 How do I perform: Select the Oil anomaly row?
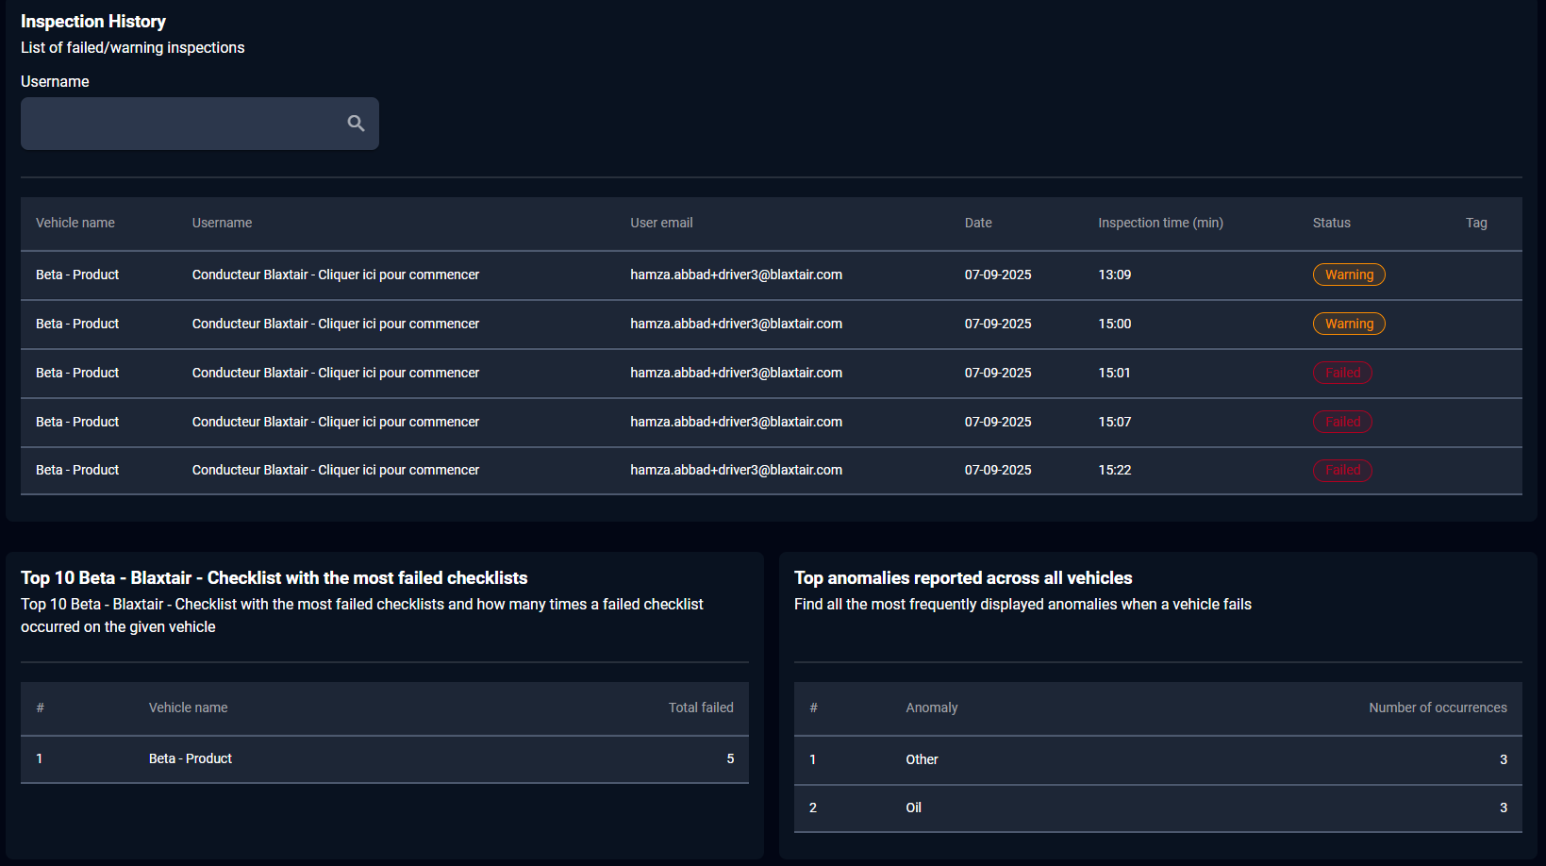[x=913, y=808]
